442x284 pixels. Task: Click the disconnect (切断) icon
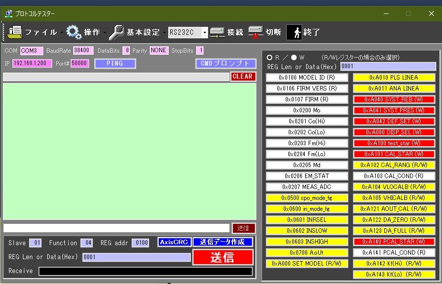[256, 32]
